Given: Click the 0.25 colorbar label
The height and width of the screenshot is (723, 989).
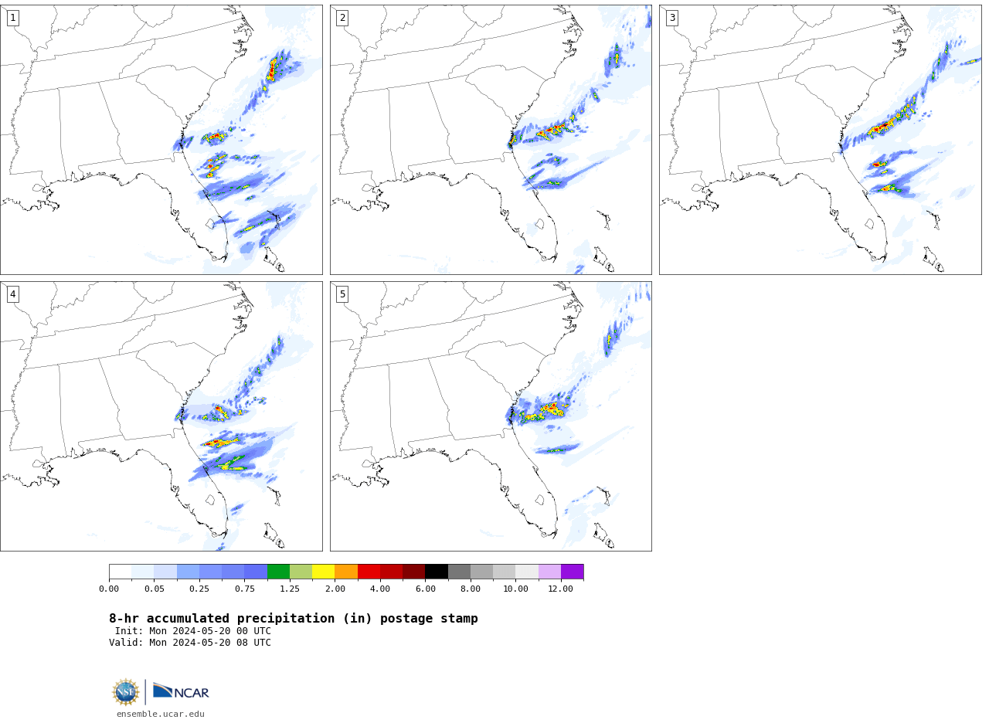Looking at the screenshot, I should point(199,589).
